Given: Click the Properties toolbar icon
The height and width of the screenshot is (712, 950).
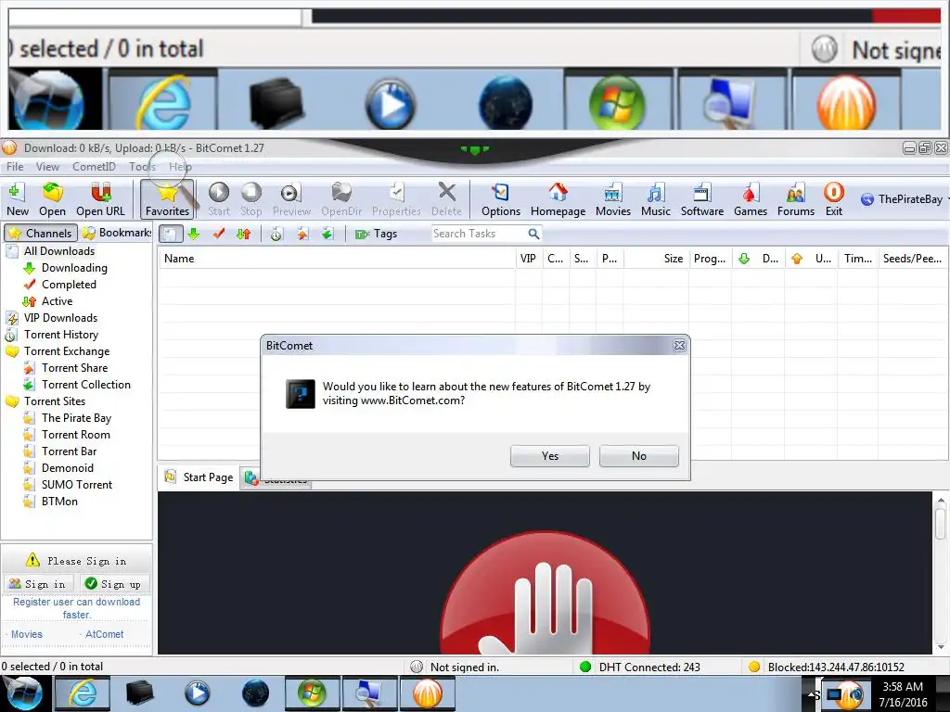Looking at the screenshot, I should [x=396, y=199].
